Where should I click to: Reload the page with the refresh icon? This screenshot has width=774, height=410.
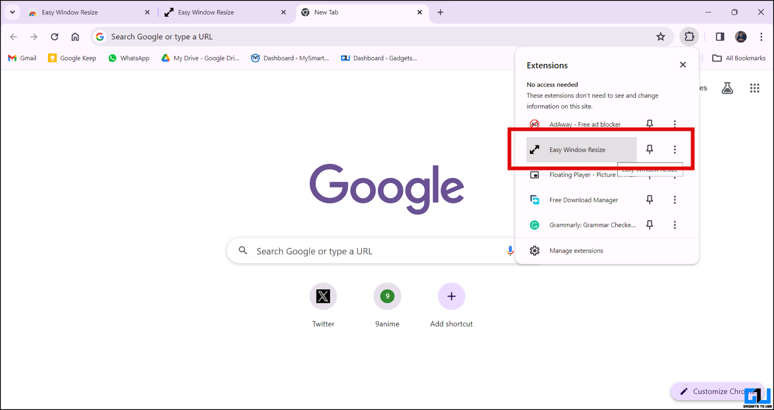[x=54, y=36]
